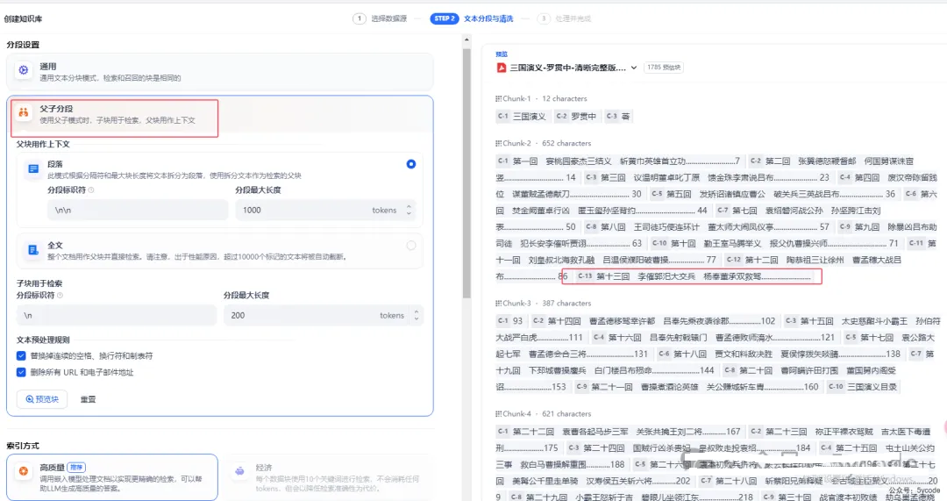947x501 pixels.
Task: Click the Chunk-3 drag handle icon
Action: coord(498,304)
